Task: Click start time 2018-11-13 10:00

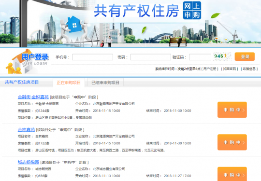Action: click(x=106, y=176)
